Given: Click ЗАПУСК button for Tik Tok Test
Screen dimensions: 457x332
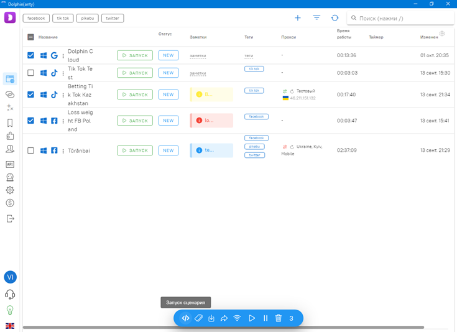Looking at the screenshot, I should [x=135, y=73].
